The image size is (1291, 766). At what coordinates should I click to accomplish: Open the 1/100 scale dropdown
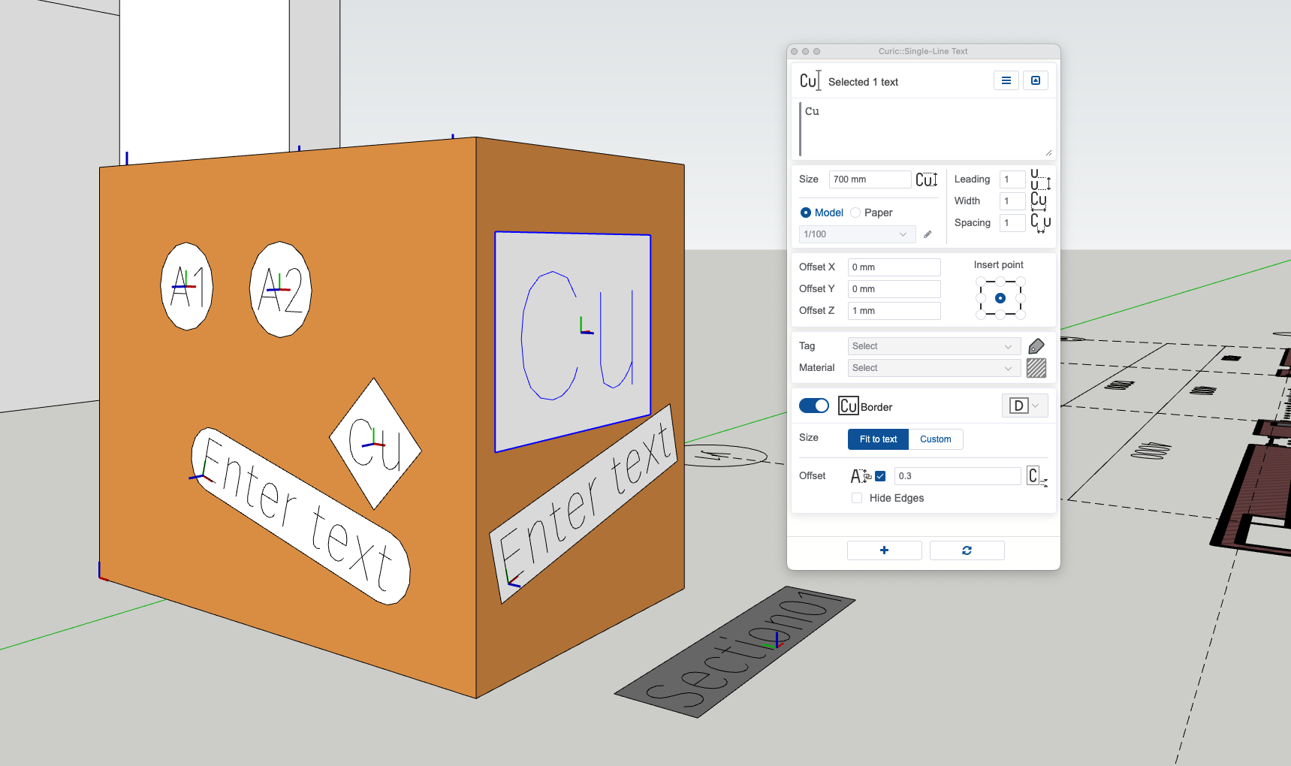point(857,234)
